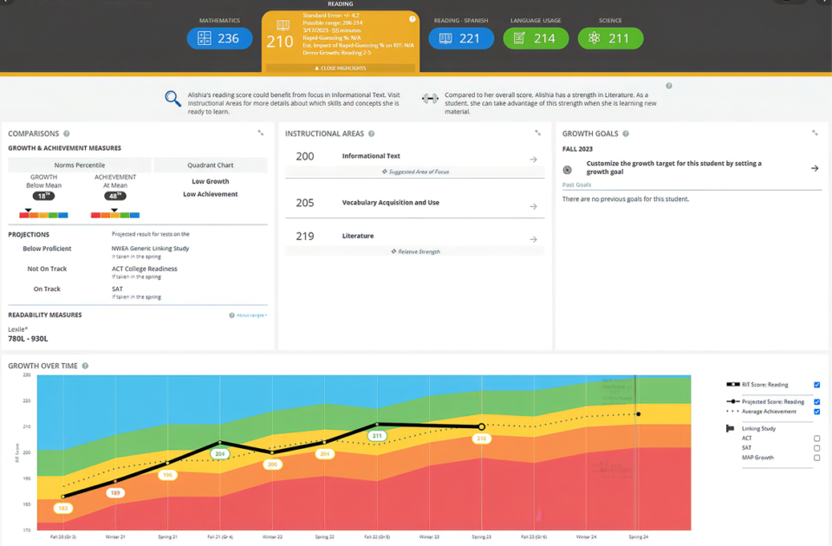
Task: Click help icon next to Instructional Areas
Action: click(372, 133)
